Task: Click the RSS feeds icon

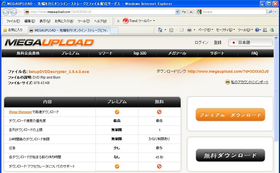Action: tap(171, 30)
